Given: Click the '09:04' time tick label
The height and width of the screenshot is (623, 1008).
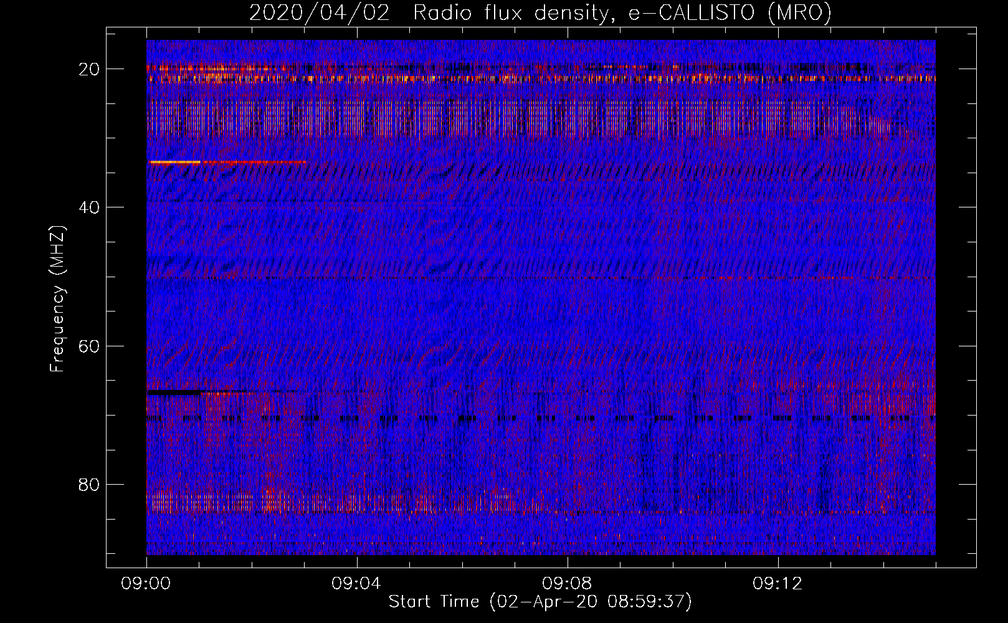Looking at the screenshot, I should click(x=357, y=584).
